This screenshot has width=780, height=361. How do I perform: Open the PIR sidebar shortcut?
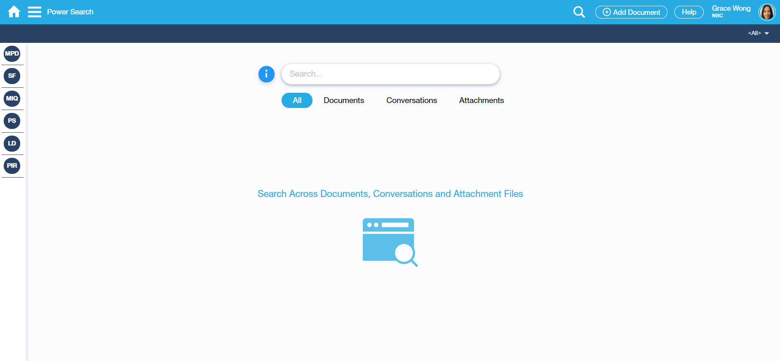(12, 166)
